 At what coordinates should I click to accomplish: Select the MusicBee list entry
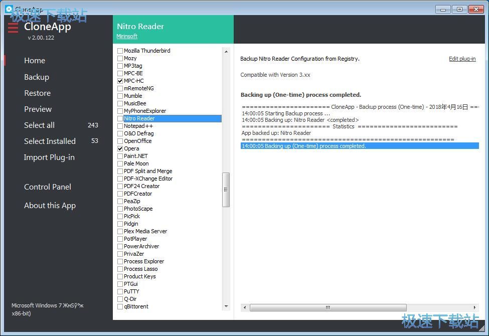tap(135, 103)
